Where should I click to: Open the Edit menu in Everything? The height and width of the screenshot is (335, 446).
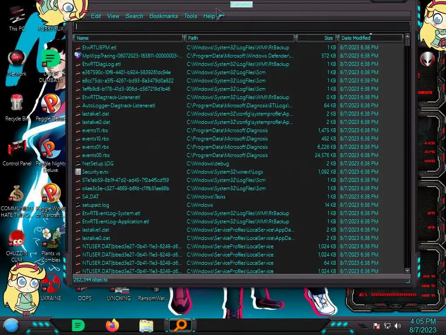(x=95, y=16)
